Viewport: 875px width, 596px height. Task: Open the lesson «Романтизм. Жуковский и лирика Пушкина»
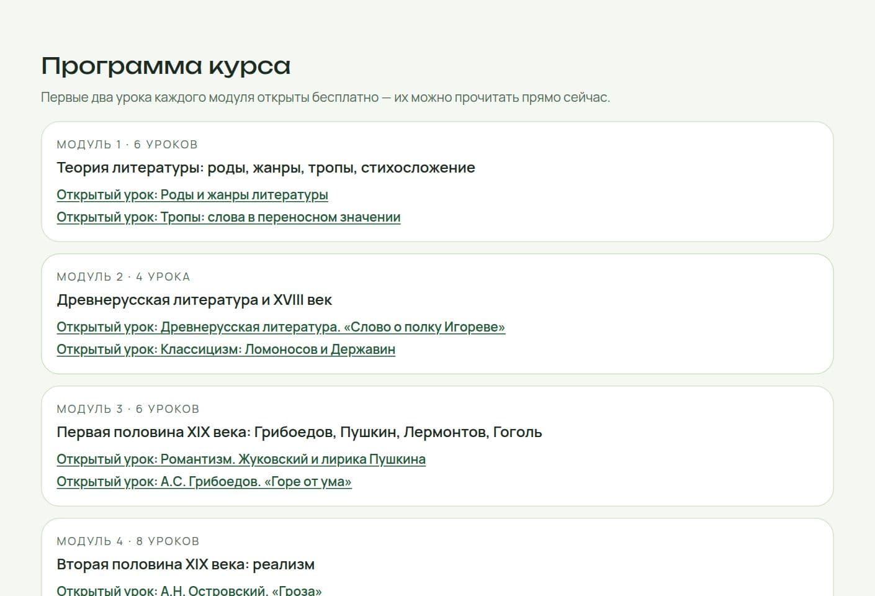(241, 459)
